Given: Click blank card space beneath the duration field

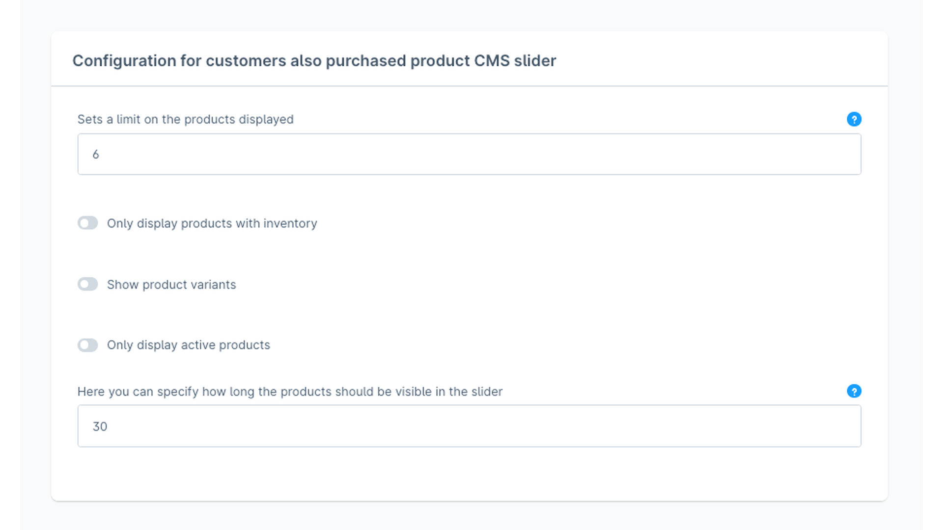Looking at the screenshot, I should click(x=469, y=474).
